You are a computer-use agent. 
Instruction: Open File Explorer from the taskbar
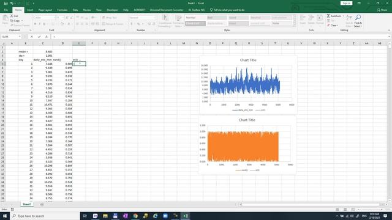105,216
